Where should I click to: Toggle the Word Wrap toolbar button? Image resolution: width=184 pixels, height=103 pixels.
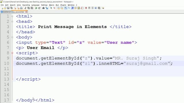click(x=66, y=8)
